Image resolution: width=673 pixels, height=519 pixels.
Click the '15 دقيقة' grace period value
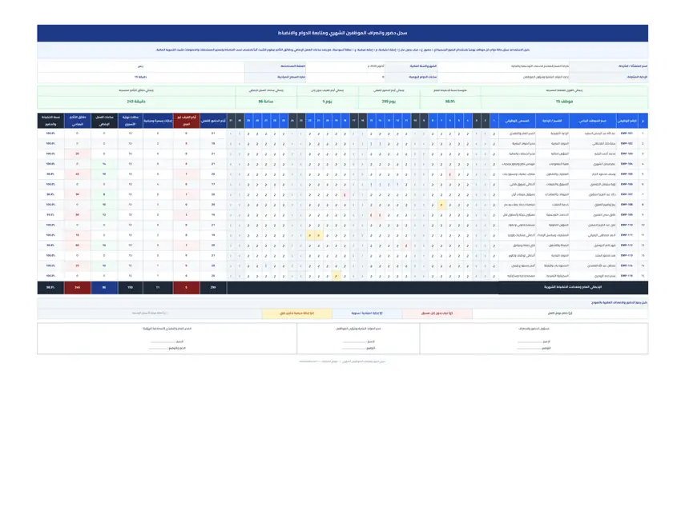[x=141, y=77]
